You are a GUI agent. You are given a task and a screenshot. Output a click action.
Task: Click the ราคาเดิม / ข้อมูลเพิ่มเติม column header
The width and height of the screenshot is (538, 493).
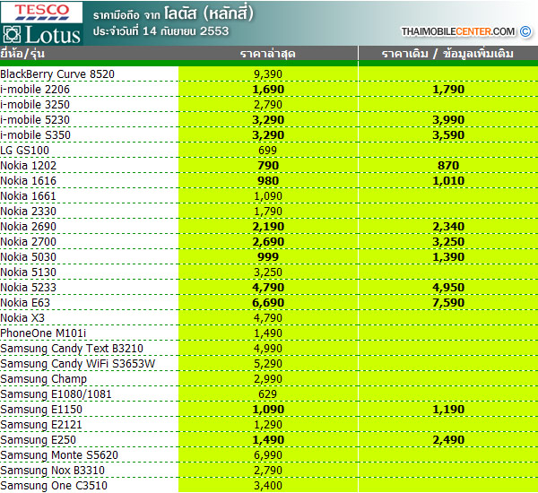447,54
